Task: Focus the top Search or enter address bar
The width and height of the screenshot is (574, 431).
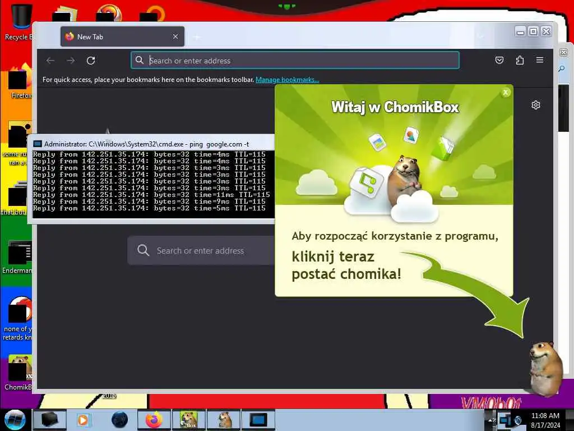Action: click(295, 61)
